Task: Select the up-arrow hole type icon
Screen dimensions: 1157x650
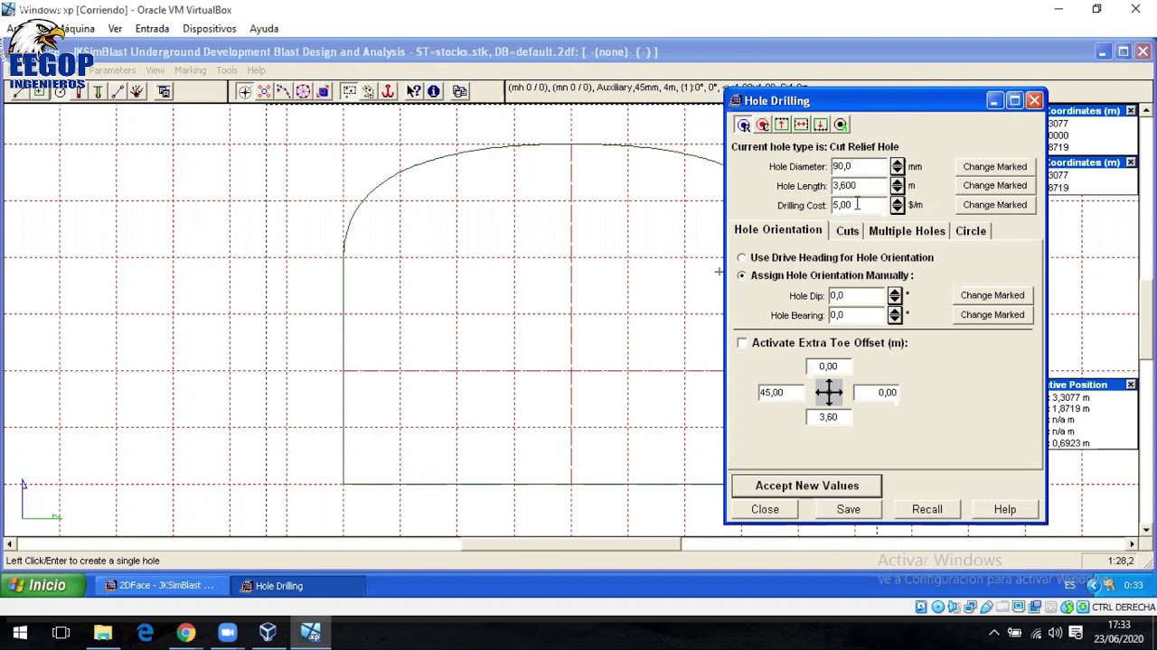Action: [x=782, y=125]
